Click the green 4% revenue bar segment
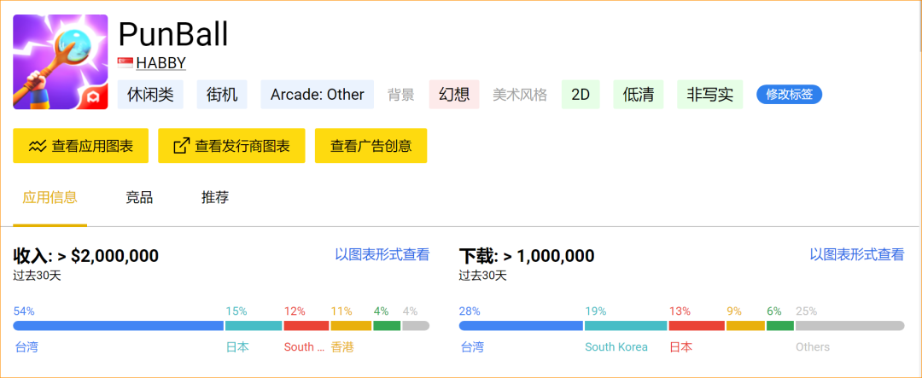 387,326
